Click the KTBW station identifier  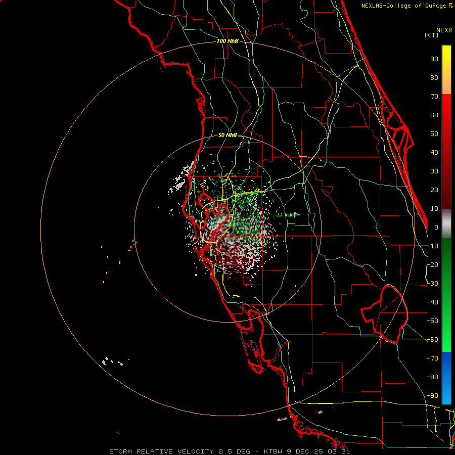[273, 451]
